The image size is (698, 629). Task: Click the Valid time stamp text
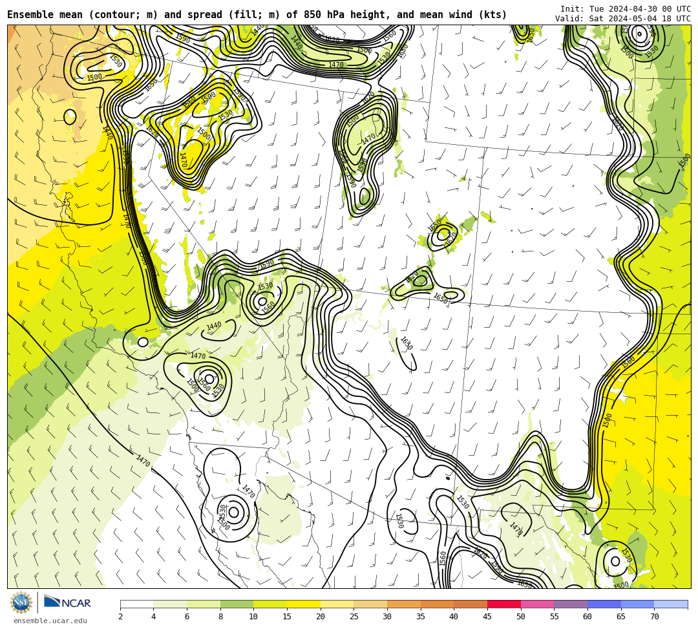point(623,18)
